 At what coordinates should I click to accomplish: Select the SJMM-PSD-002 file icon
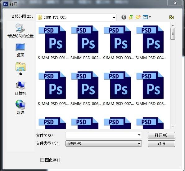[85, 39]
